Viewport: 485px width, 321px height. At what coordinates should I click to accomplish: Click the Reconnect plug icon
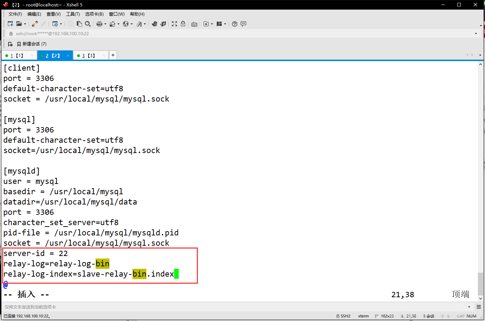[34, 24]
